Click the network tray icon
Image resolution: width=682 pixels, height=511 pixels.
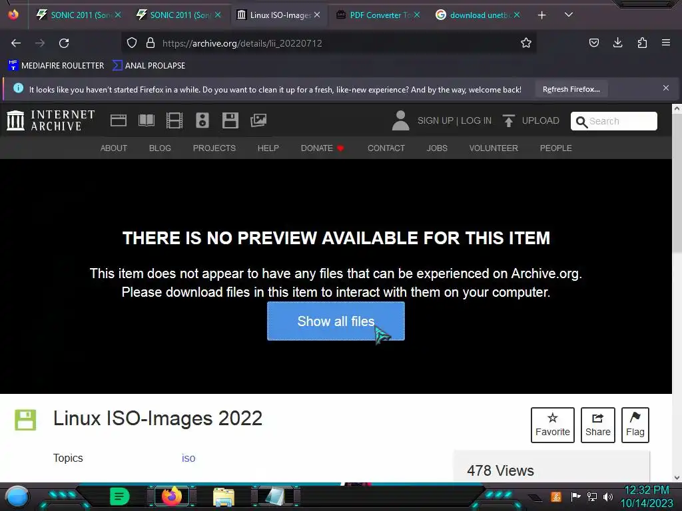click(591, 496)
